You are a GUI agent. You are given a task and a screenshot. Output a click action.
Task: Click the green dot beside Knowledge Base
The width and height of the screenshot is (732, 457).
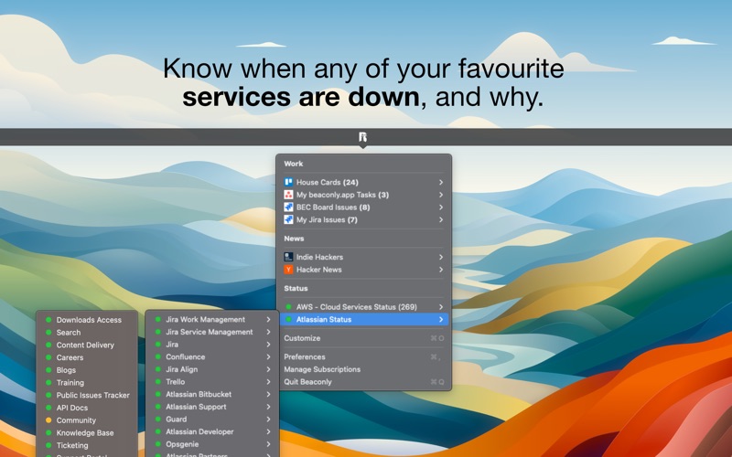(48, 432)
